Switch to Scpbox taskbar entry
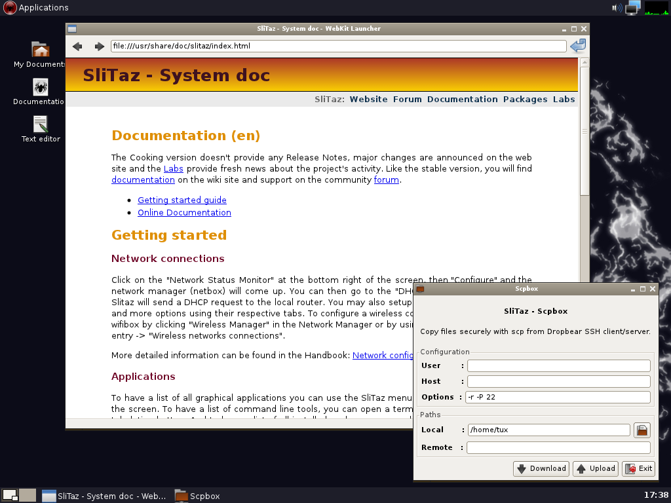The width and height of the screenshot is (671, 503). pos(198,496)
